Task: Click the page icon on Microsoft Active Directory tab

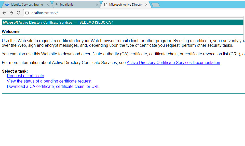Action: click(106, 5)
